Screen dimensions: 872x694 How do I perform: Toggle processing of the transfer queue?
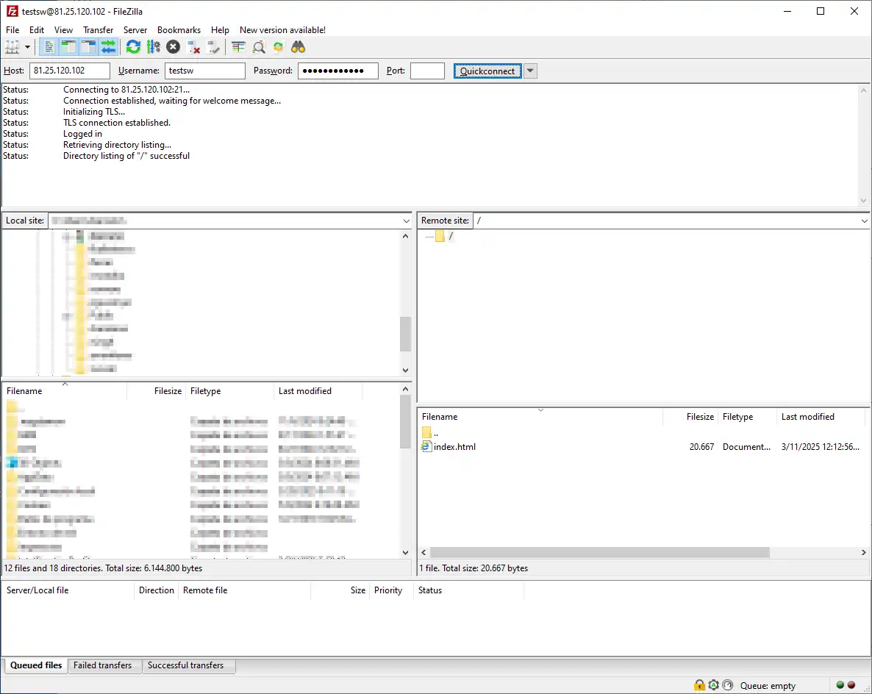click(153, 47)
